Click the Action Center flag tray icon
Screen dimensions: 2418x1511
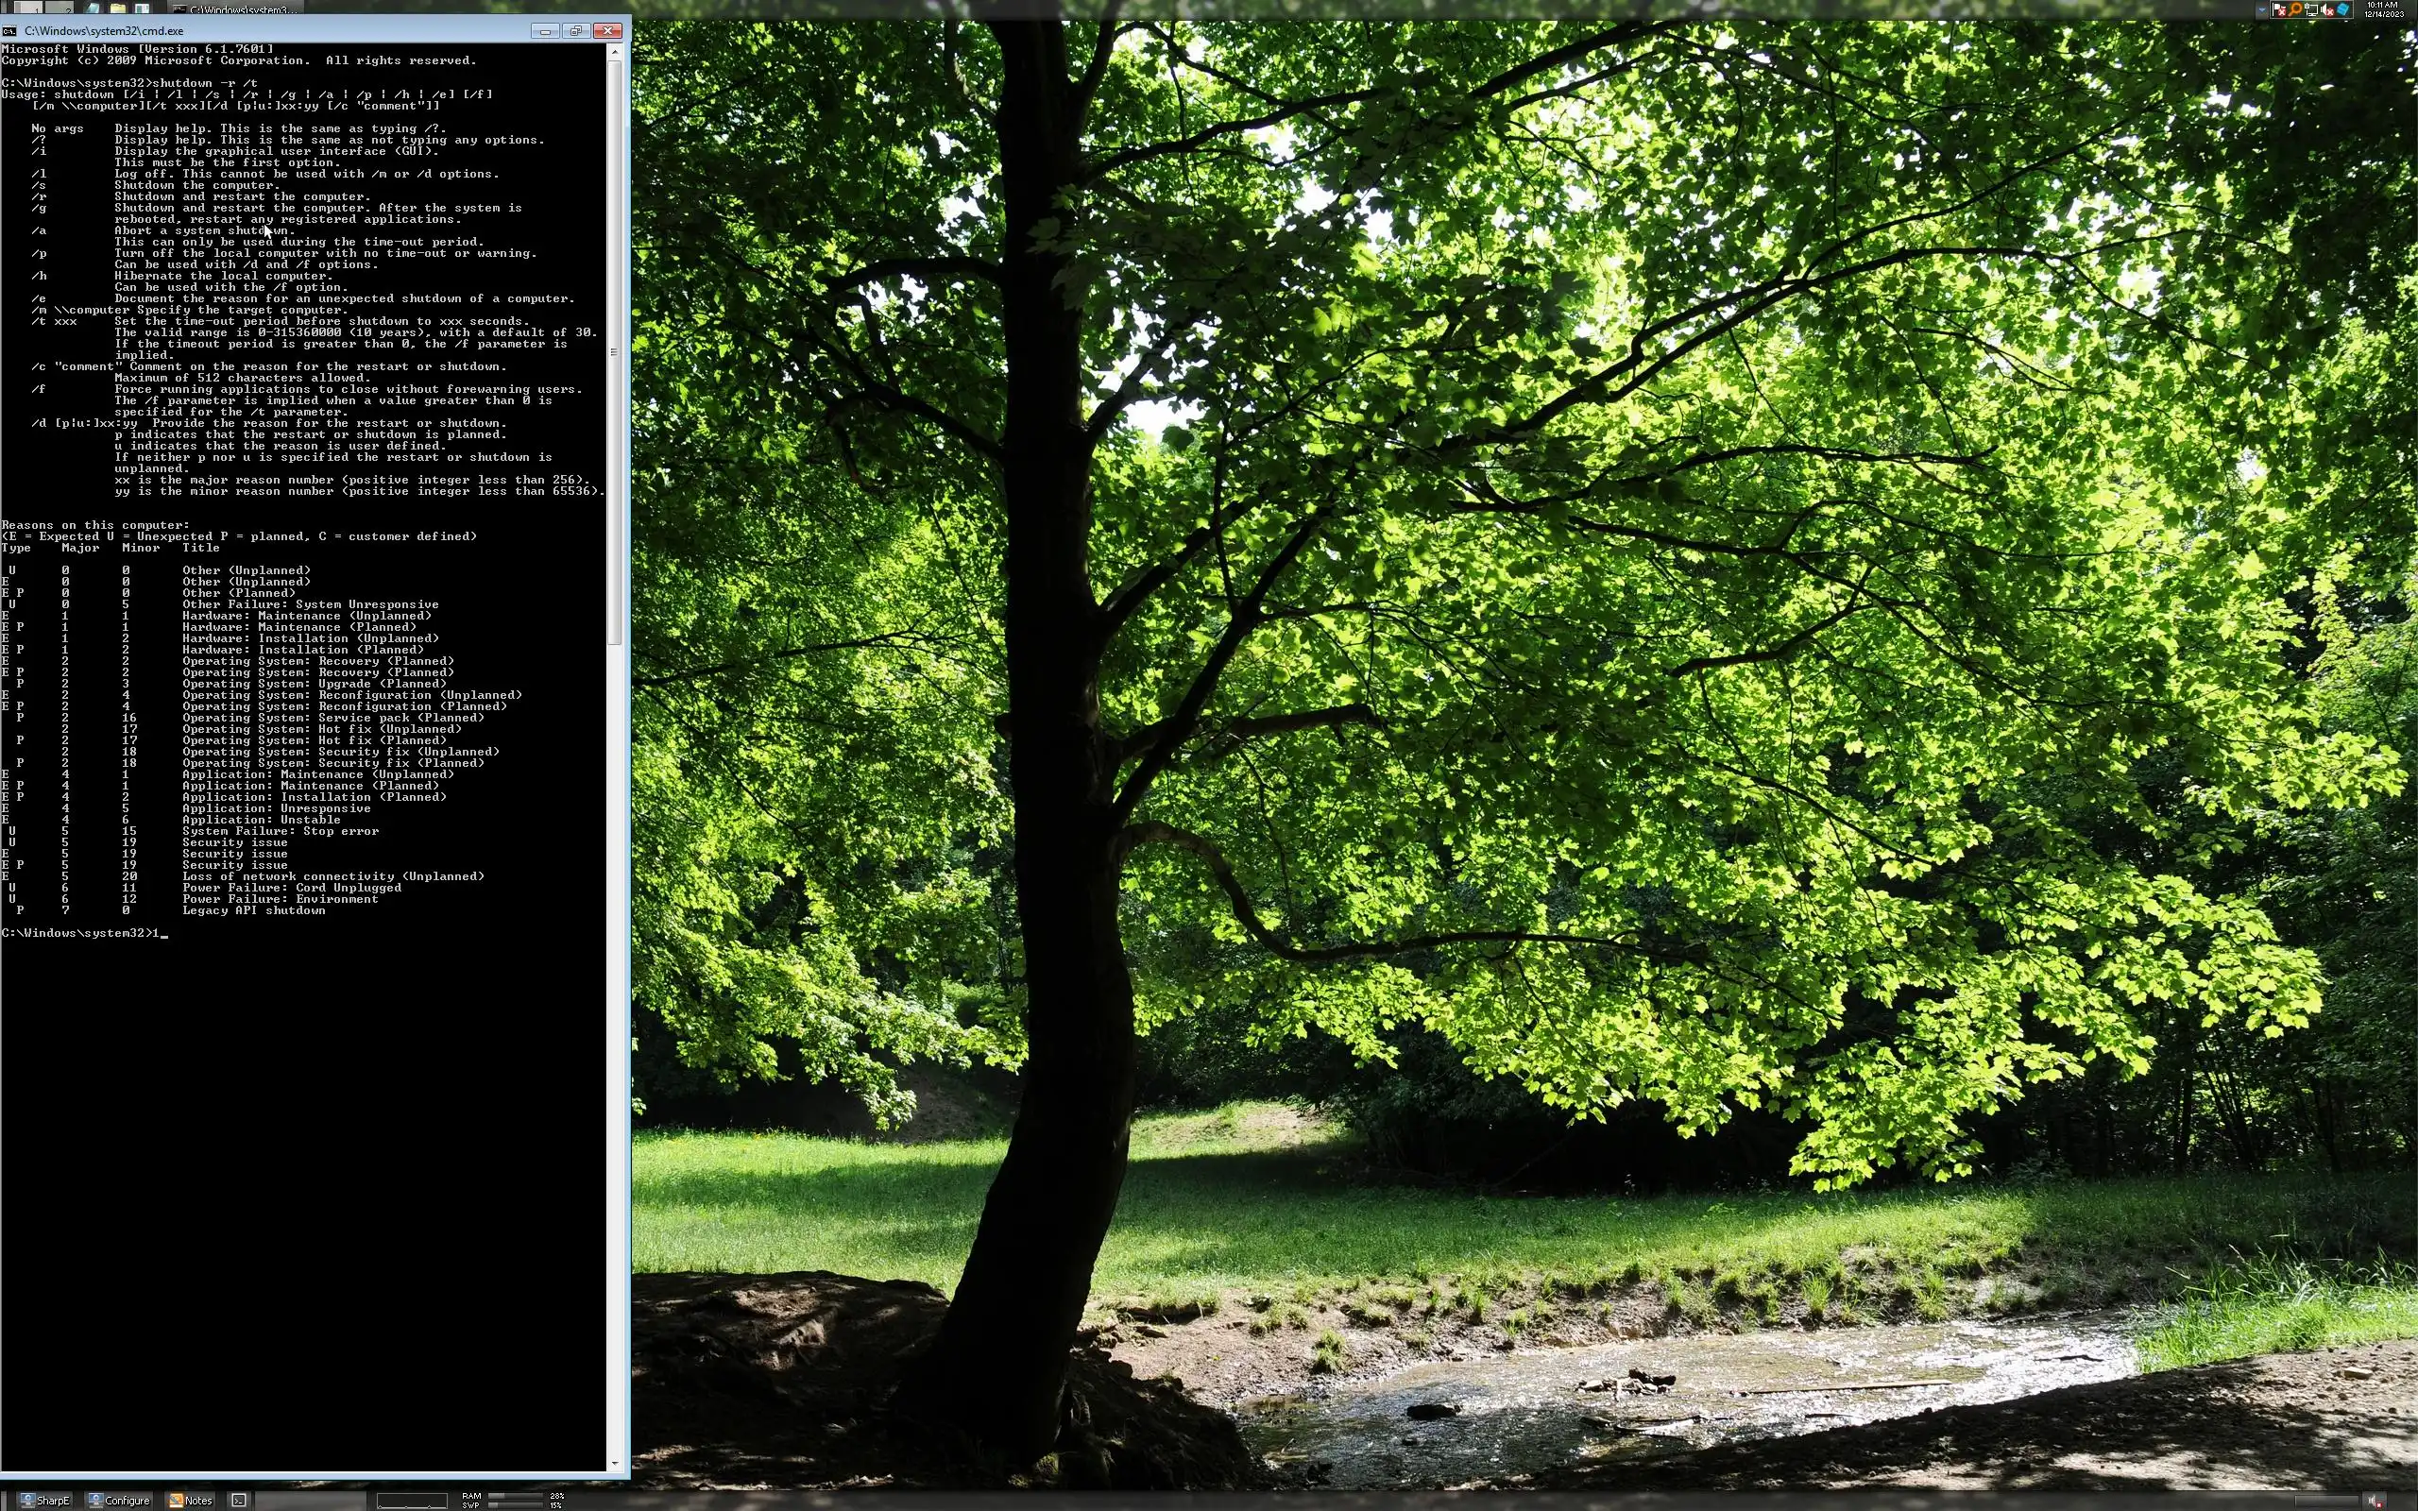[2279, 10]
